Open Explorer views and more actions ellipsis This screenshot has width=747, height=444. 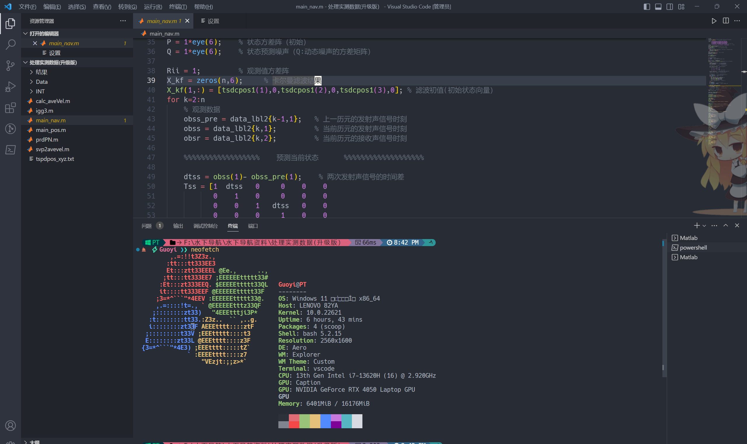point(123,21)
